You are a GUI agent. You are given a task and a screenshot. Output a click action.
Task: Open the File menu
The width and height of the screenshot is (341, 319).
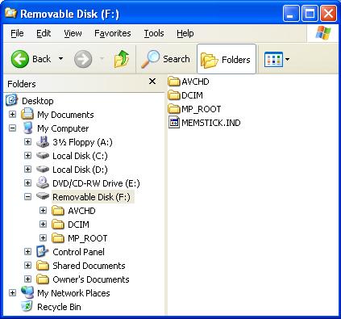[17, 33]
